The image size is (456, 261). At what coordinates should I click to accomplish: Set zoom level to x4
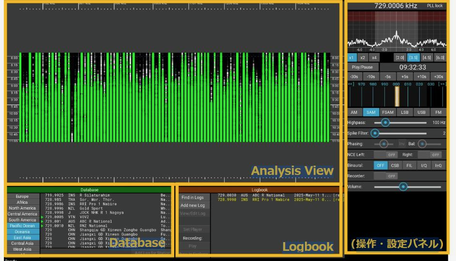tap(374, 58)
